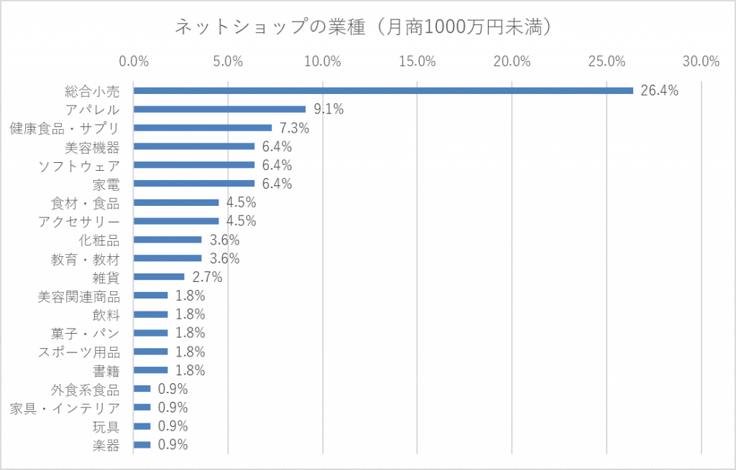The width and height of the screenshot is (736, 470).
Task: Select the 楽器 bar at bottom
Action: click(142, 445)
